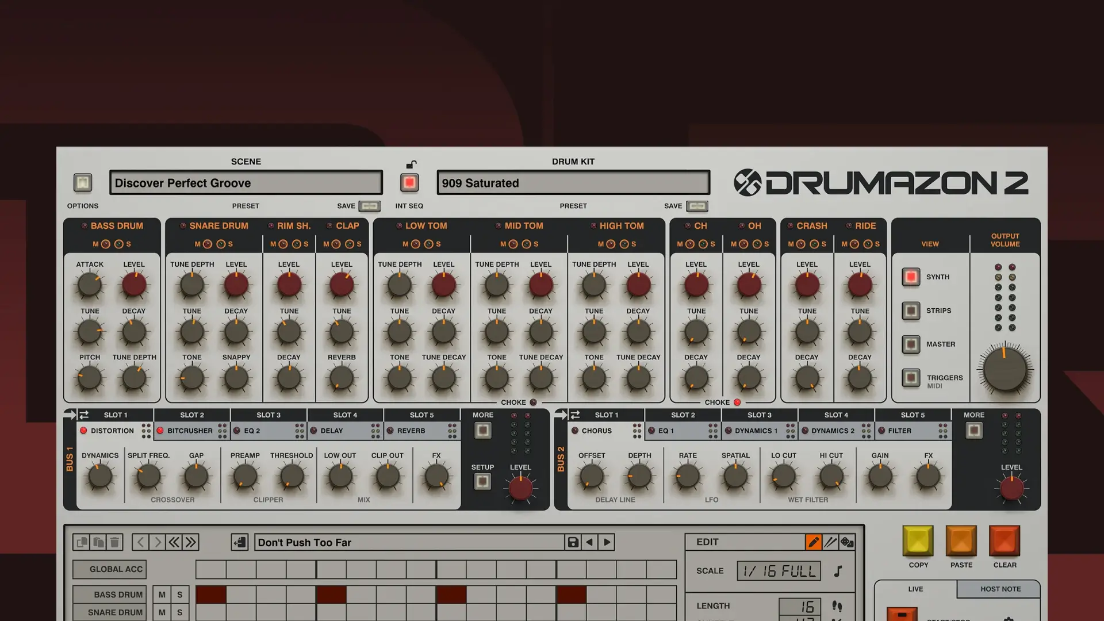
Task: Open the Bus 1 SETUP button
Action: [483, 481]
